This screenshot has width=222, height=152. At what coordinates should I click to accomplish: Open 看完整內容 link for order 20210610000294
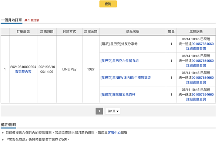point(23,72)
